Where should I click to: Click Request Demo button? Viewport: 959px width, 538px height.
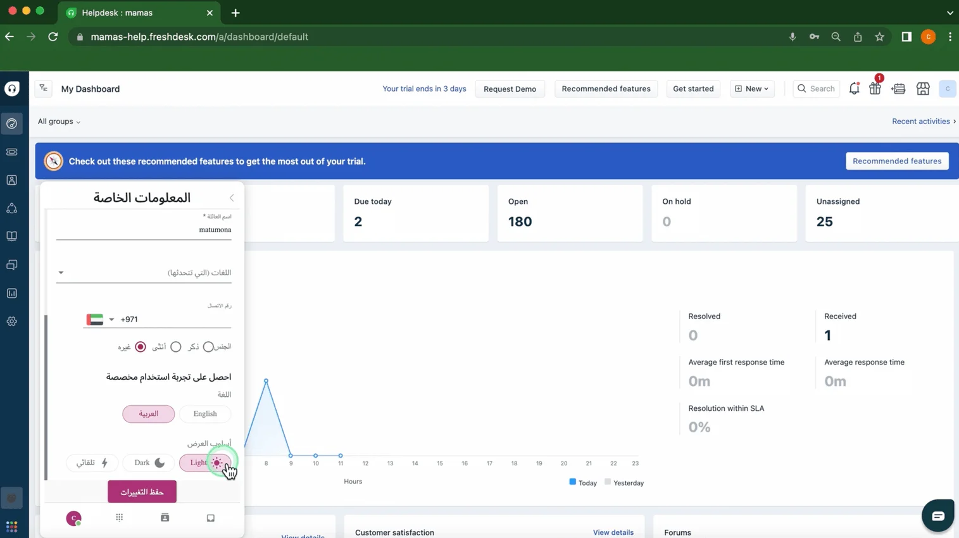(x=510, y=89)
